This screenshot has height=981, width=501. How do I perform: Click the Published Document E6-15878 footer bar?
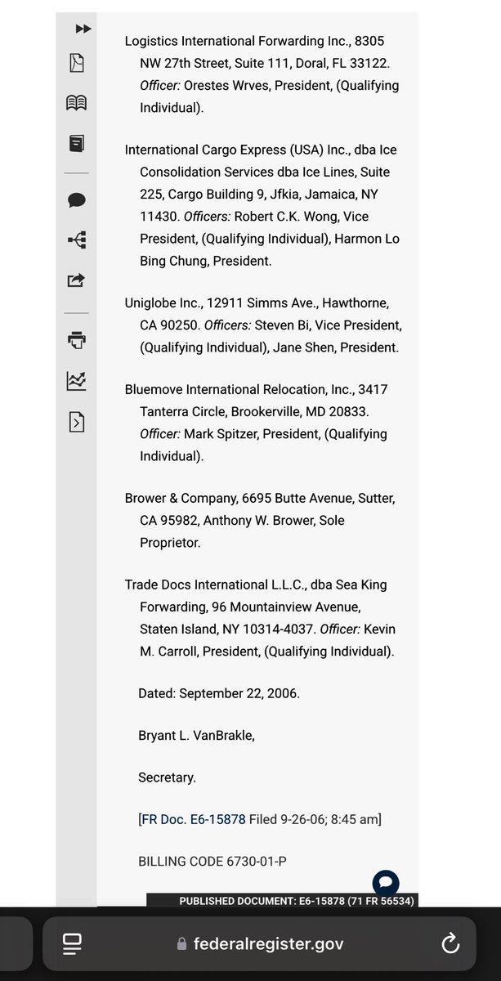(297, 901)
